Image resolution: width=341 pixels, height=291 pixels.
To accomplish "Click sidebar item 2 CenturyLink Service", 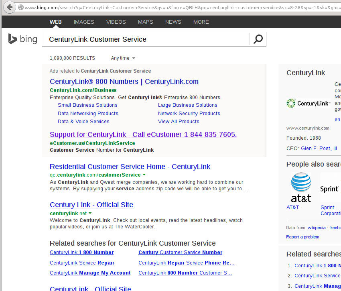I will click(317, 275).
